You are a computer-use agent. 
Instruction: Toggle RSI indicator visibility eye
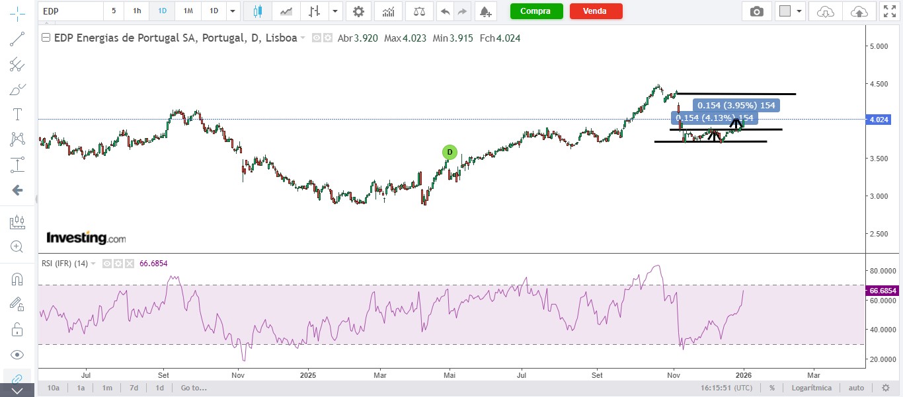[x=107, y=264]
